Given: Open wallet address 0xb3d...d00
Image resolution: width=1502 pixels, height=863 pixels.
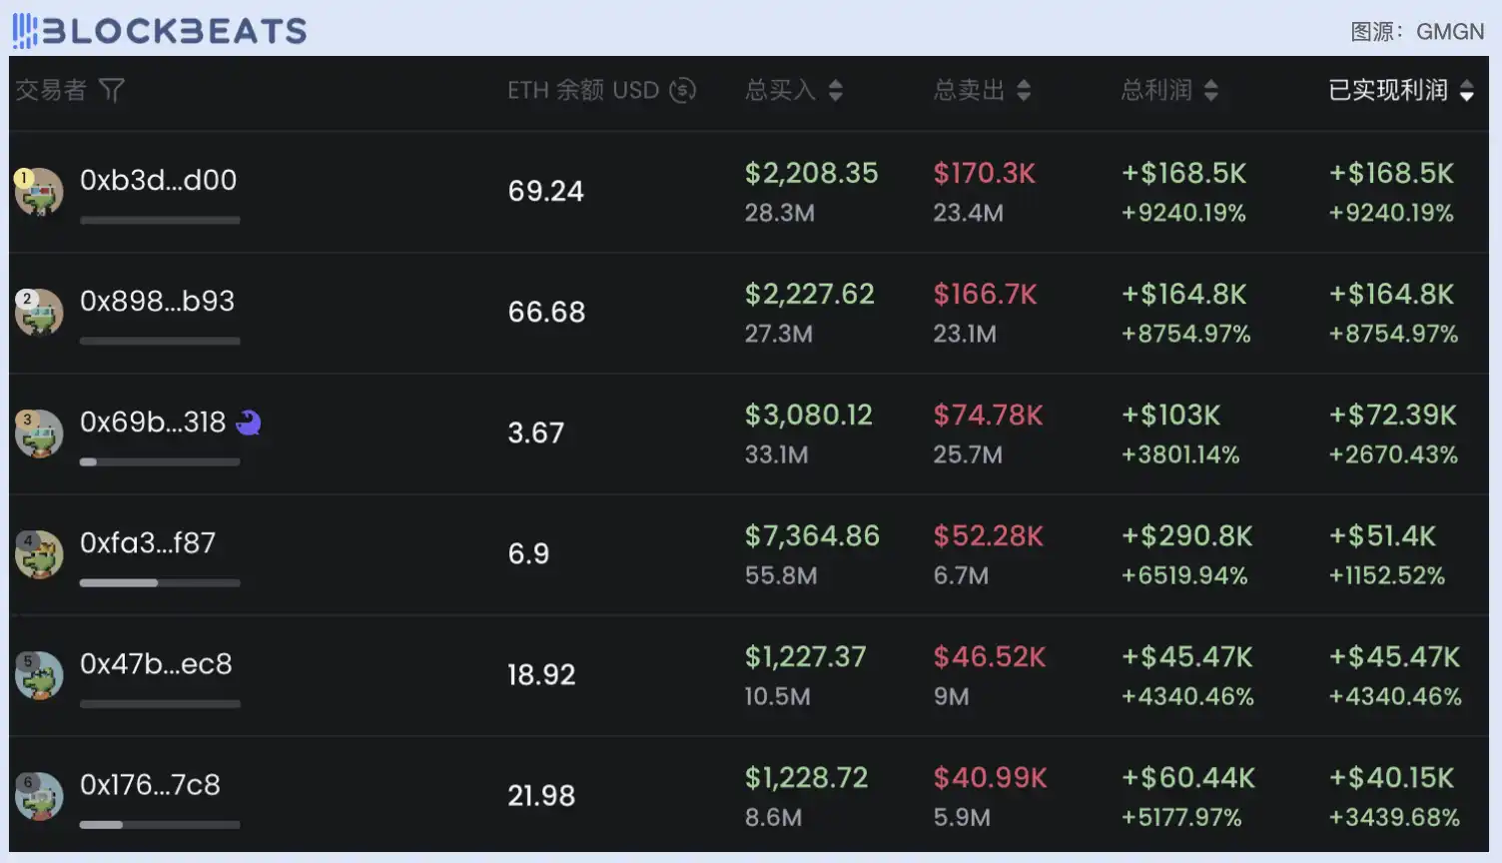Looking at the screenshot, I should pos(158,181).
